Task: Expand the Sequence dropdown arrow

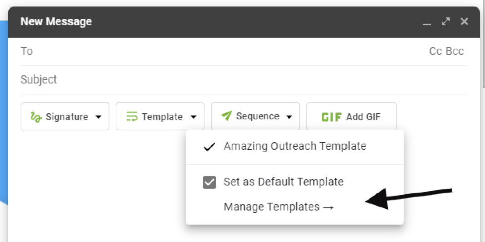Action: pyautogui.click(x=289, y=117)
